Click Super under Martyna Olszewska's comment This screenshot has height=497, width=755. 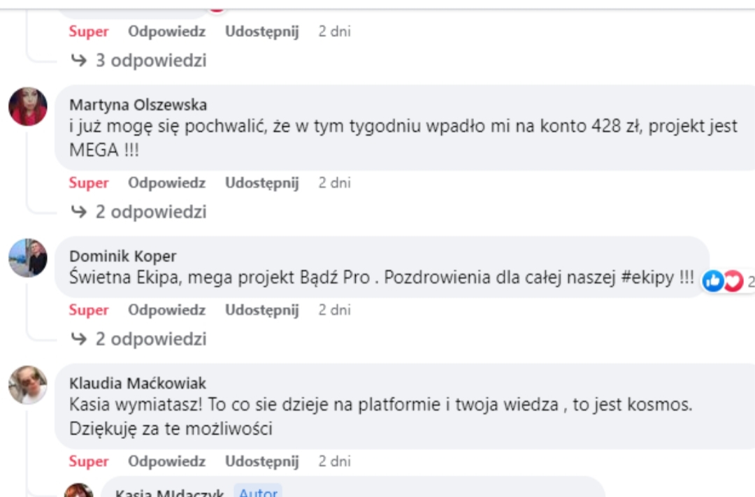pos(89,183)
